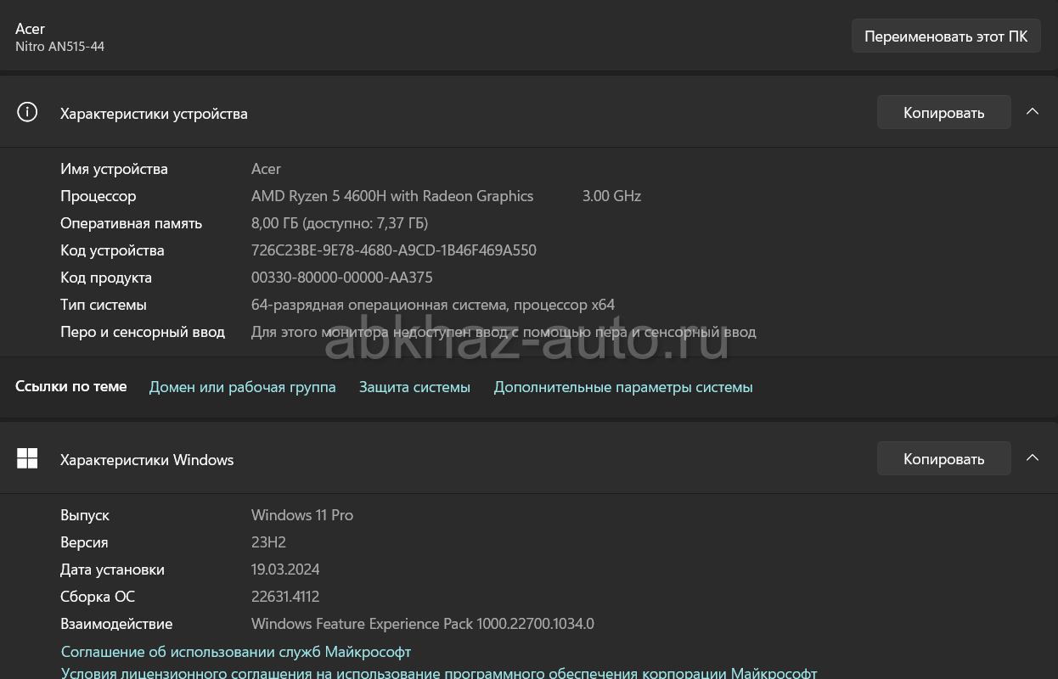Open 'Соглашение об использовании служб Майкрософт'

click(x=236, y=652)
